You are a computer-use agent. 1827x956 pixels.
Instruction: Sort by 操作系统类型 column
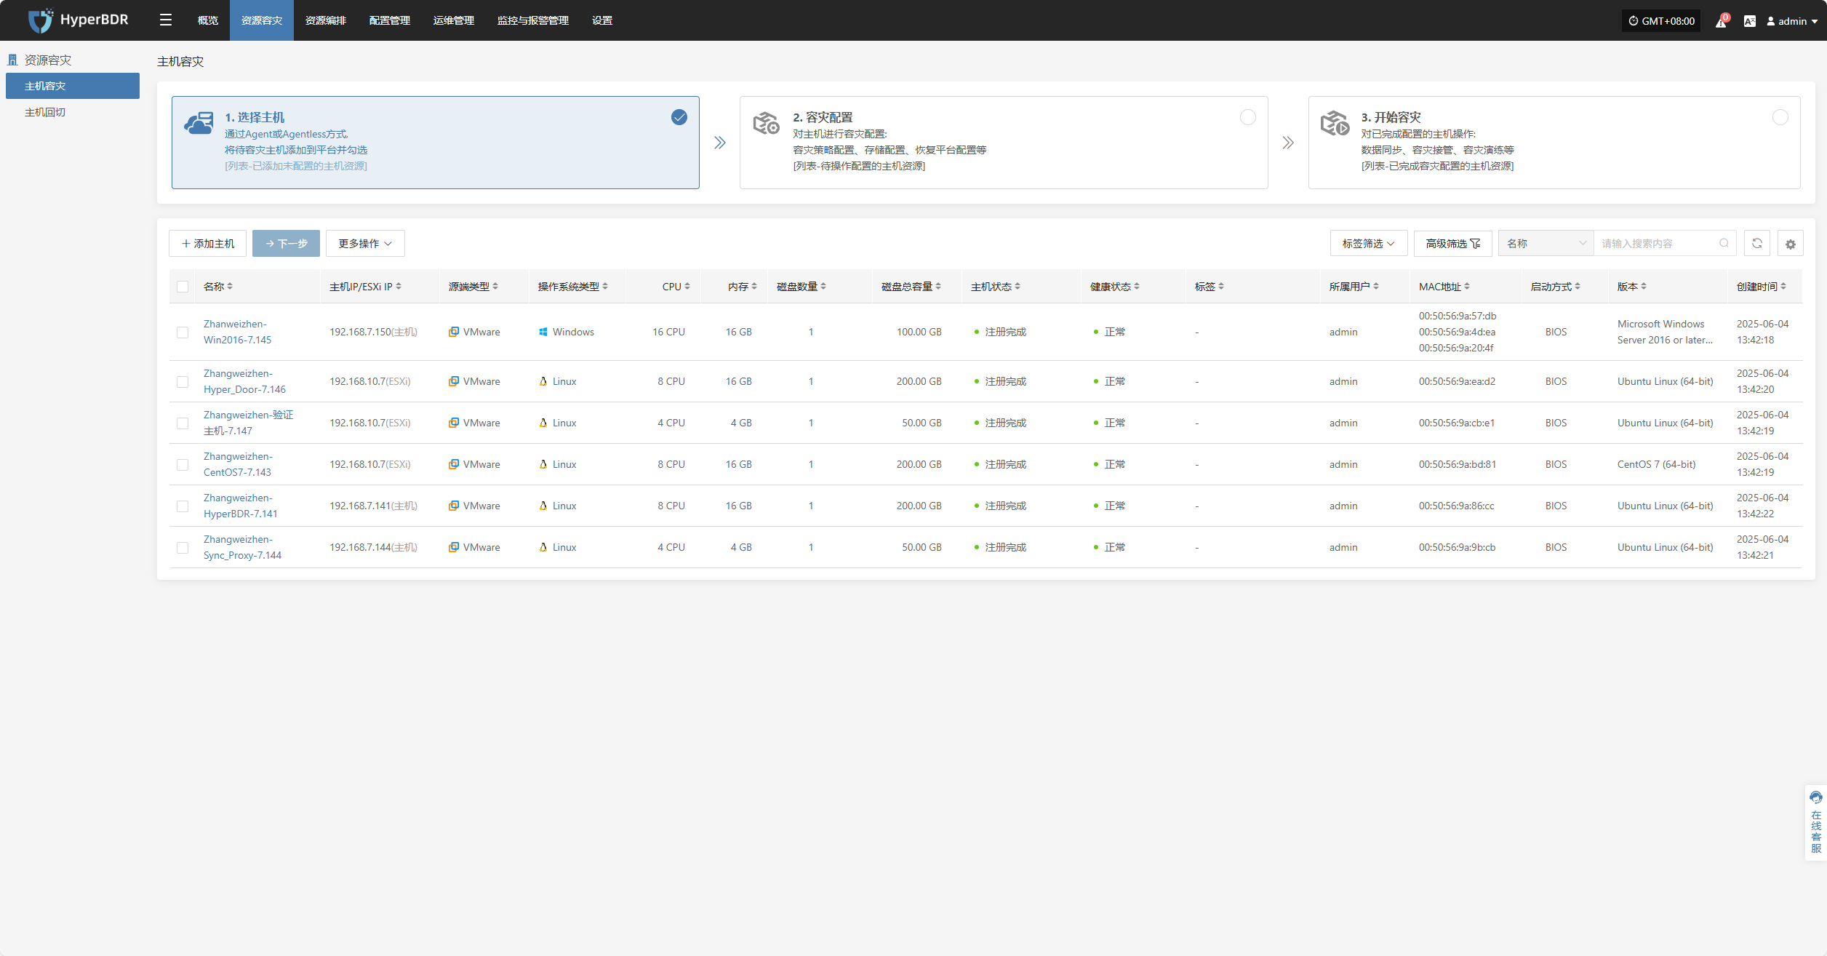(x=605, y=287)
